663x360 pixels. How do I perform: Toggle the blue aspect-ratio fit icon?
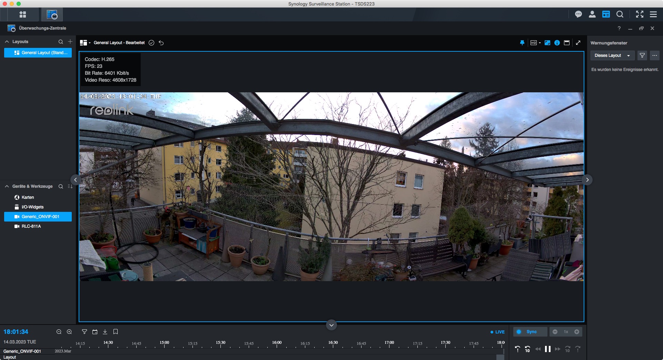[547, 43]
